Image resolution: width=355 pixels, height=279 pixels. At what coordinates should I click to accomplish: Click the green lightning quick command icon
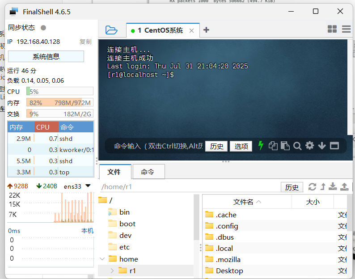261,145
